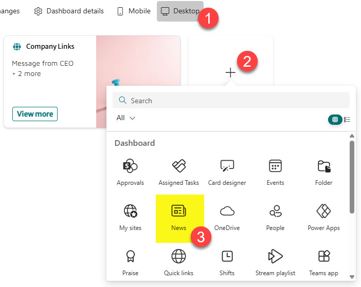Click View more on Company Links
The image size is (361, 287).
pyautogui.click(x=35, y=114)
